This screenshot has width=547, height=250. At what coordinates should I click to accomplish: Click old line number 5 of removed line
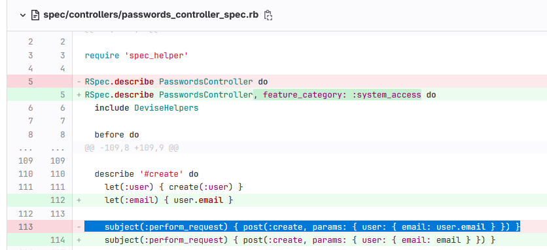pyautogui.click(x=30, y=82)
